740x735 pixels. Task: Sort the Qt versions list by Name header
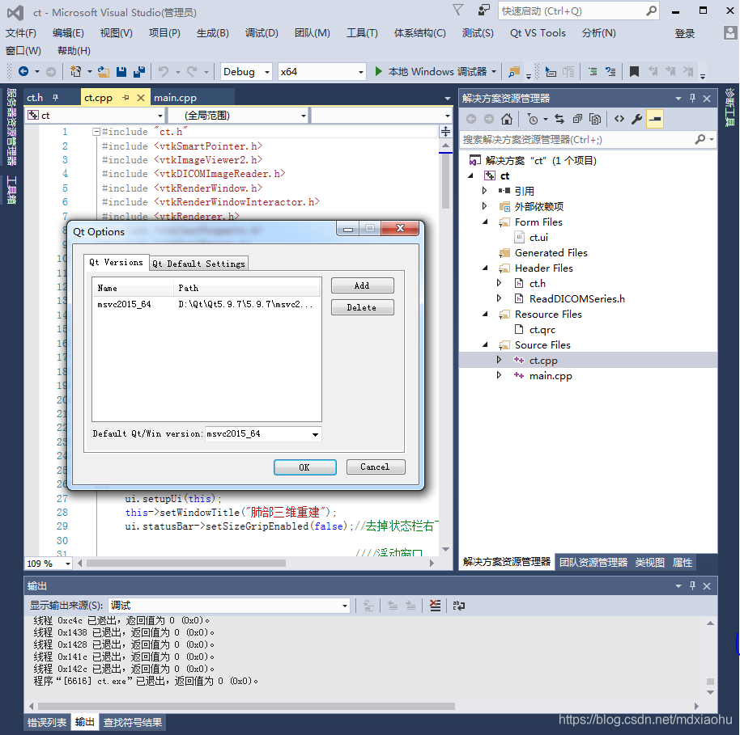(133, 288)
